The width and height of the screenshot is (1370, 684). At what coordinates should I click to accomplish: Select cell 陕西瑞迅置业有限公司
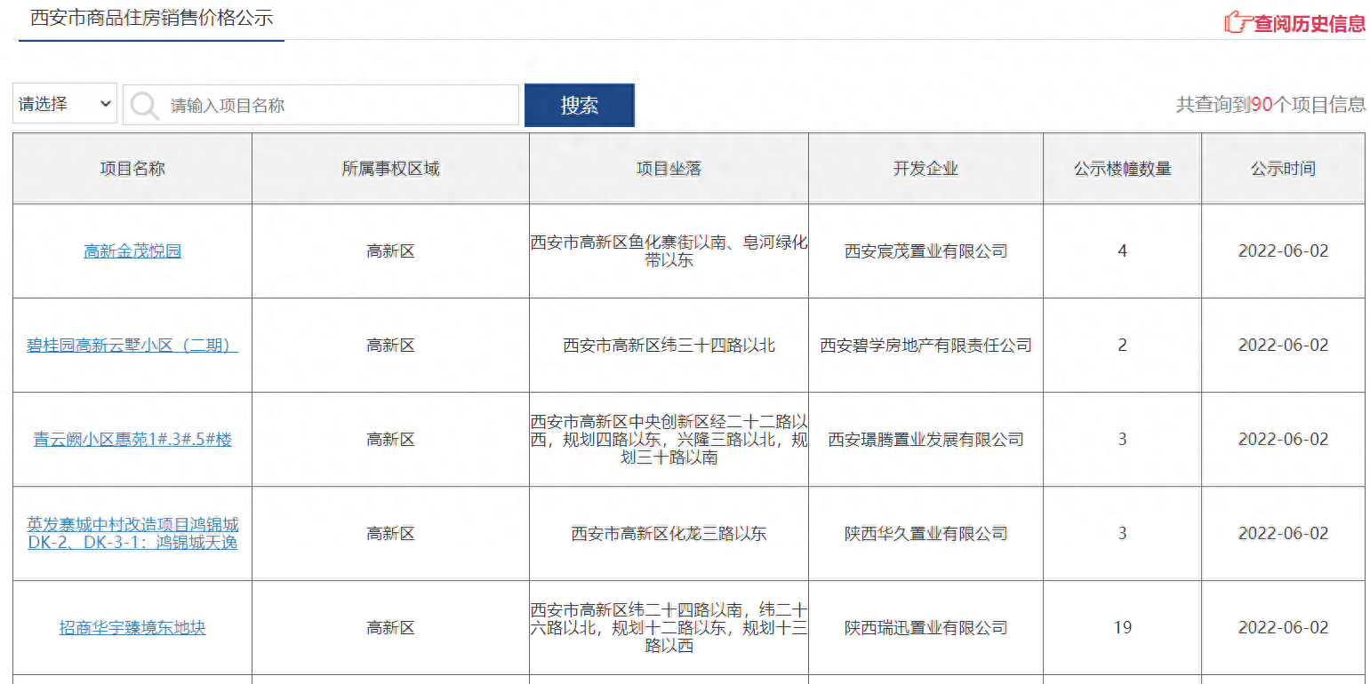[925, 628]
